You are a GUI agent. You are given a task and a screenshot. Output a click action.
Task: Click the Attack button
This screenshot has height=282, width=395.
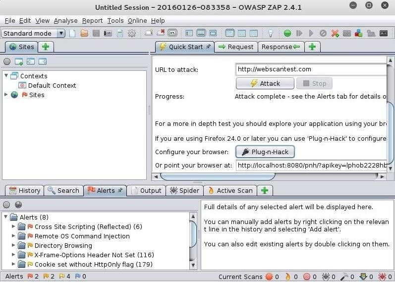pos(265,83)
